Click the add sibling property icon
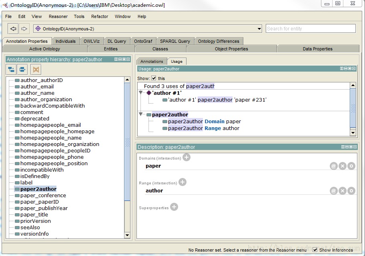 (x=23, y=69)
